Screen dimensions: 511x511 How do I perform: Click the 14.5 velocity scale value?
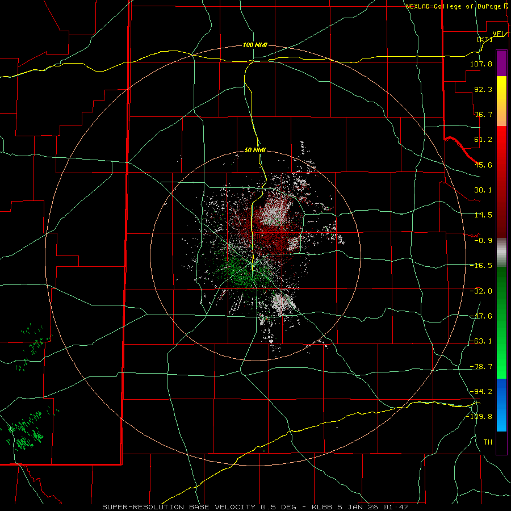click(483, 215)
